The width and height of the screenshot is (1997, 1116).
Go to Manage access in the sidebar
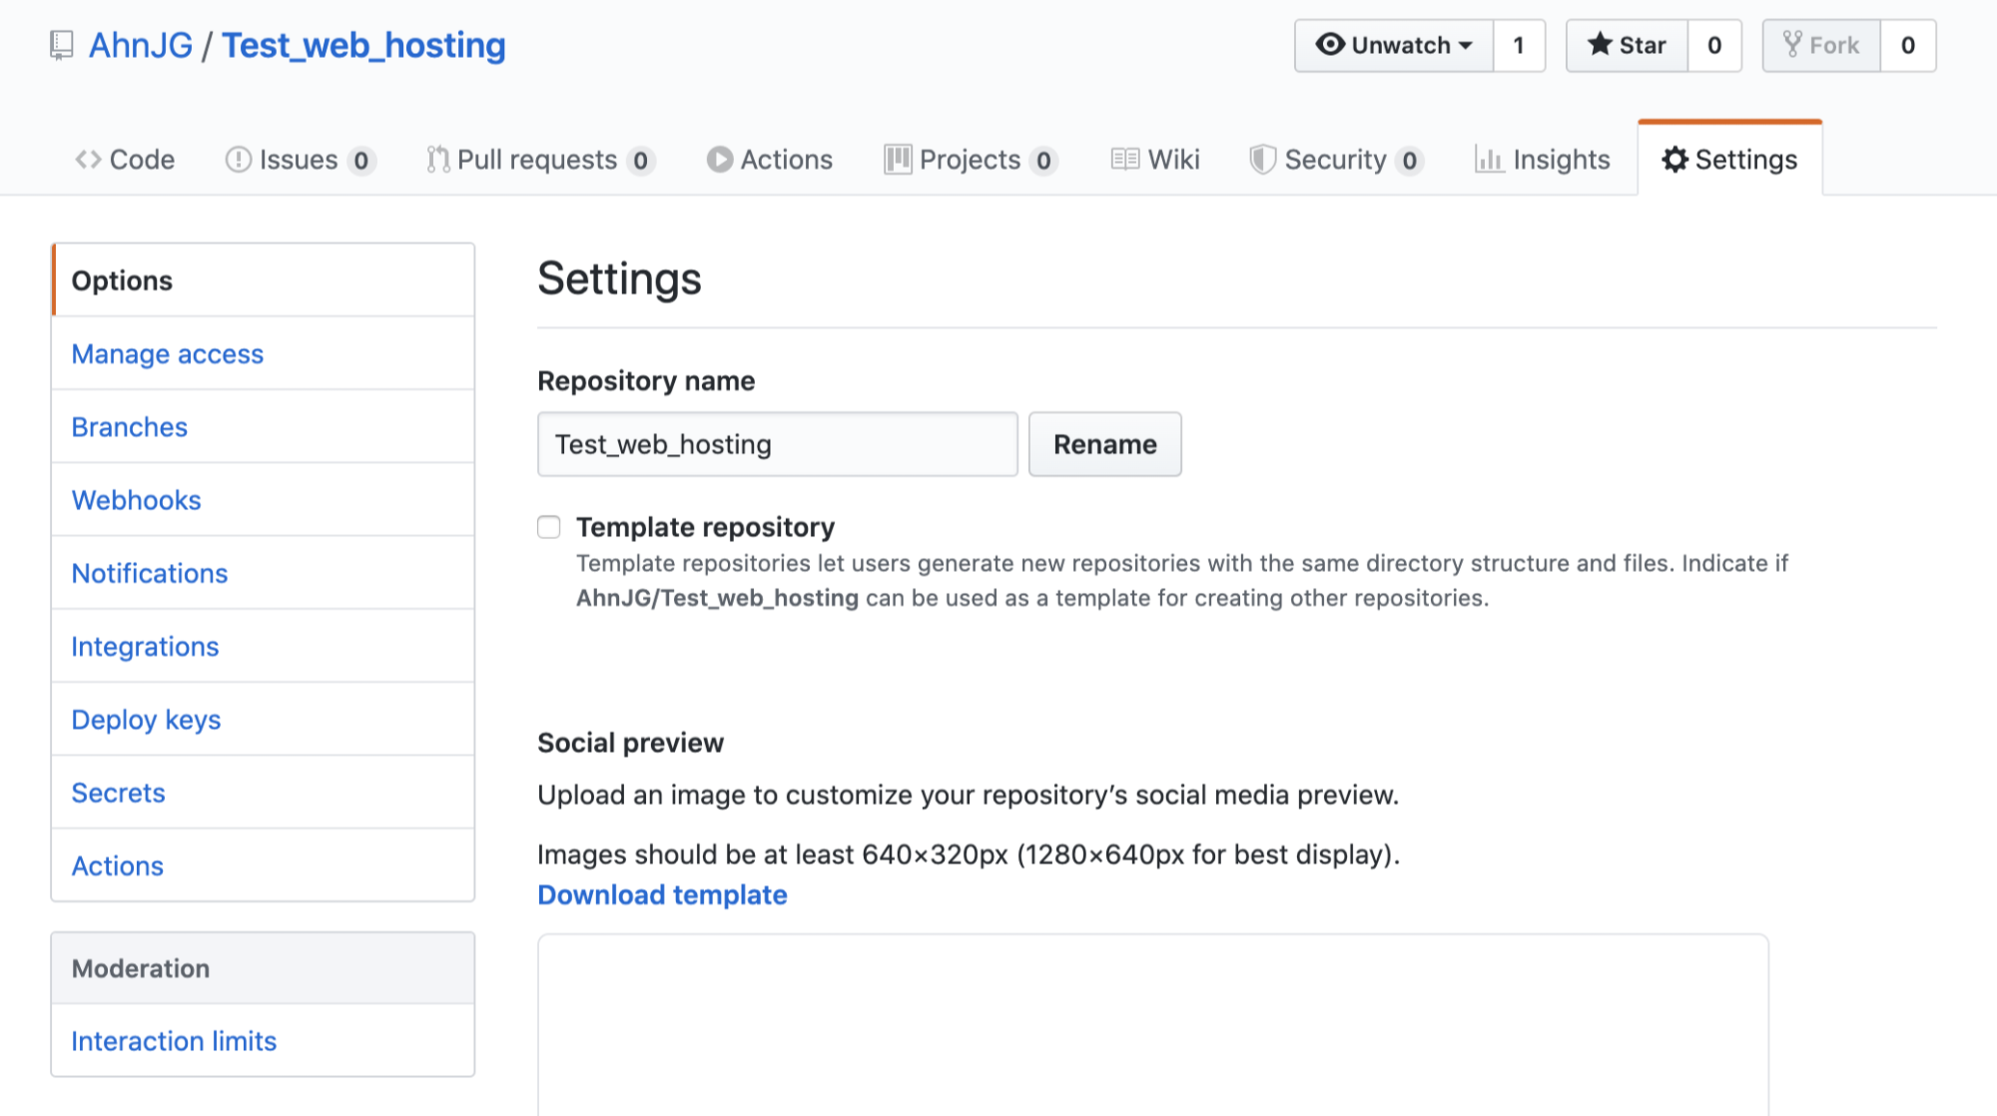tap(167, 353)
